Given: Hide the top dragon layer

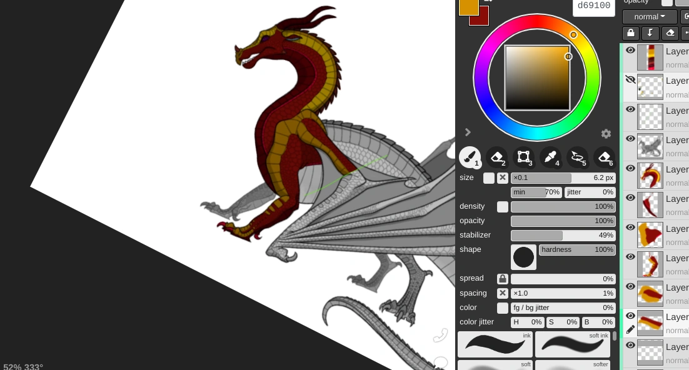Looking at the screenshot, I should [630, 49].
